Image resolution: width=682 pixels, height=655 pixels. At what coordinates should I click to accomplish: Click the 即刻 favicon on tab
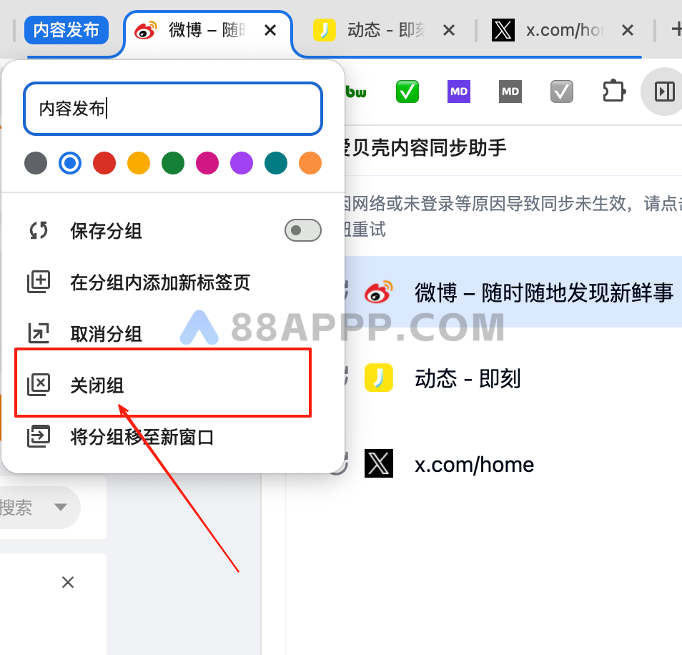[325, 31]
